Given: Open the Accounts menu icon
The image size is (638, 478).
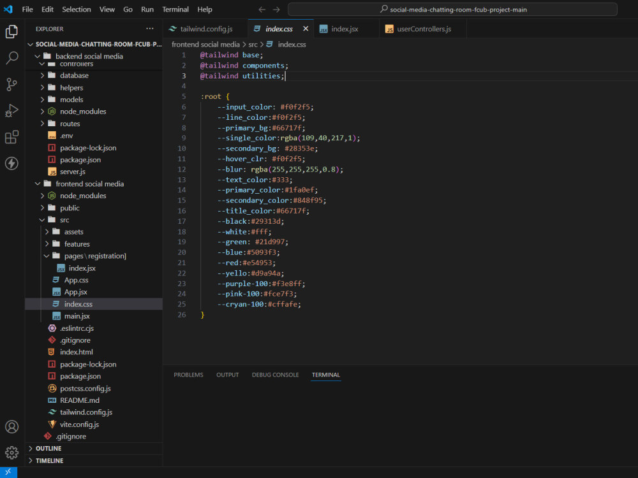Looking at the screenshot, I should point(11,426).
